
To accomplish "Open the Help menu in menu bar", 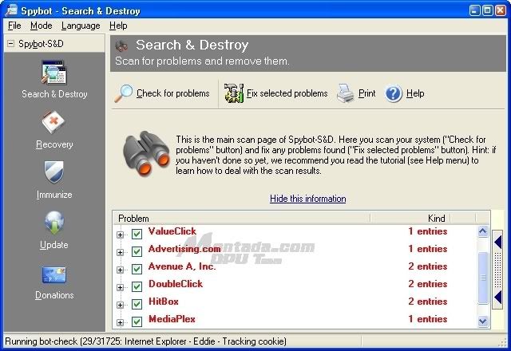I will 118,26.
